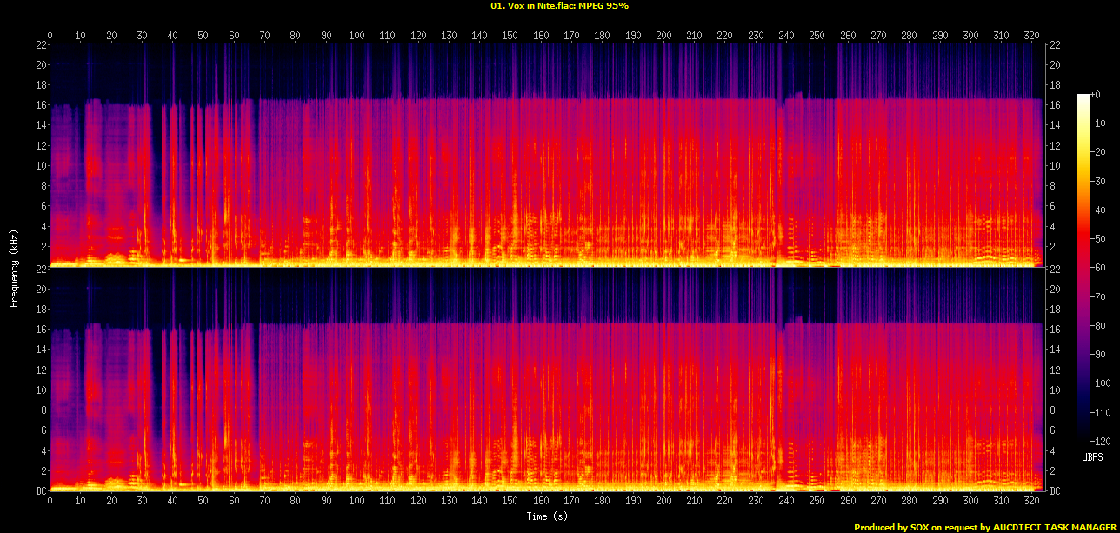The height and width of the screenshot is (533, 1120).
Task: Click the 0 second marker on bottom time axis
Action: click(50, 501)
